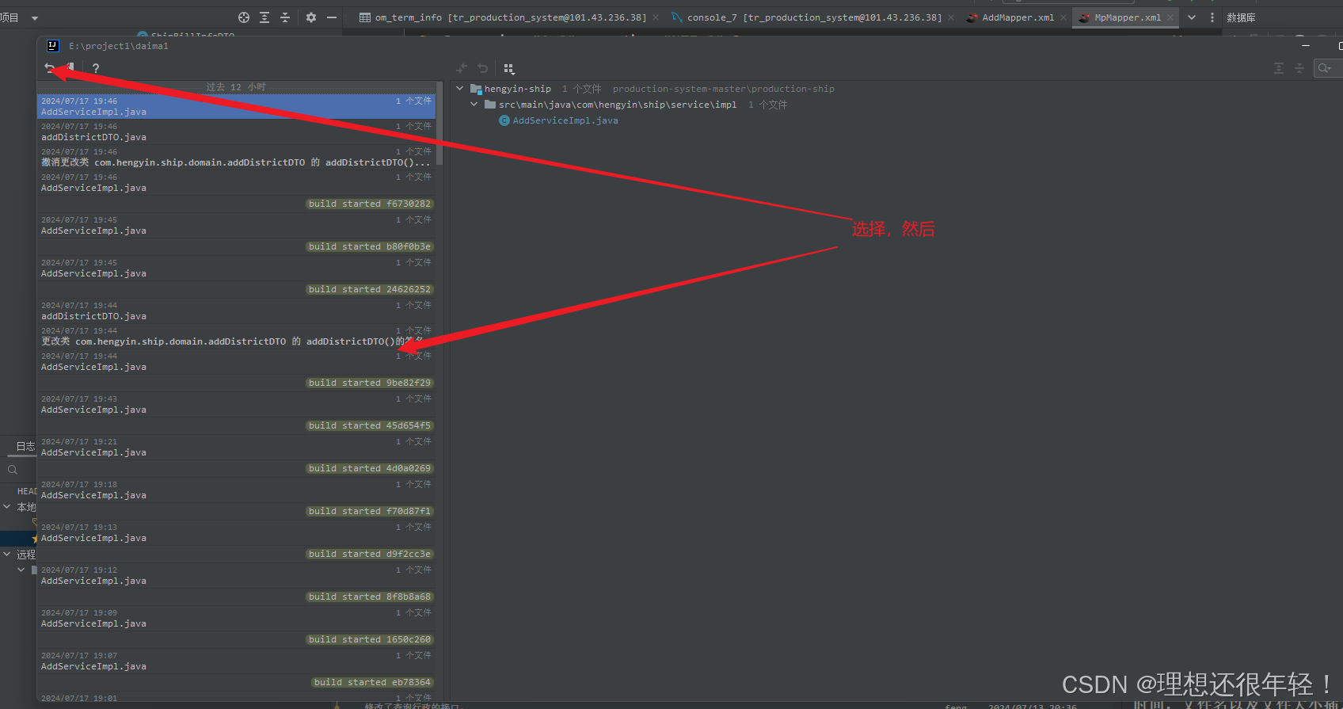1343x709 pixels.
Task: Click the pin-style icon left of right revert
Action: tap(462, 69)
